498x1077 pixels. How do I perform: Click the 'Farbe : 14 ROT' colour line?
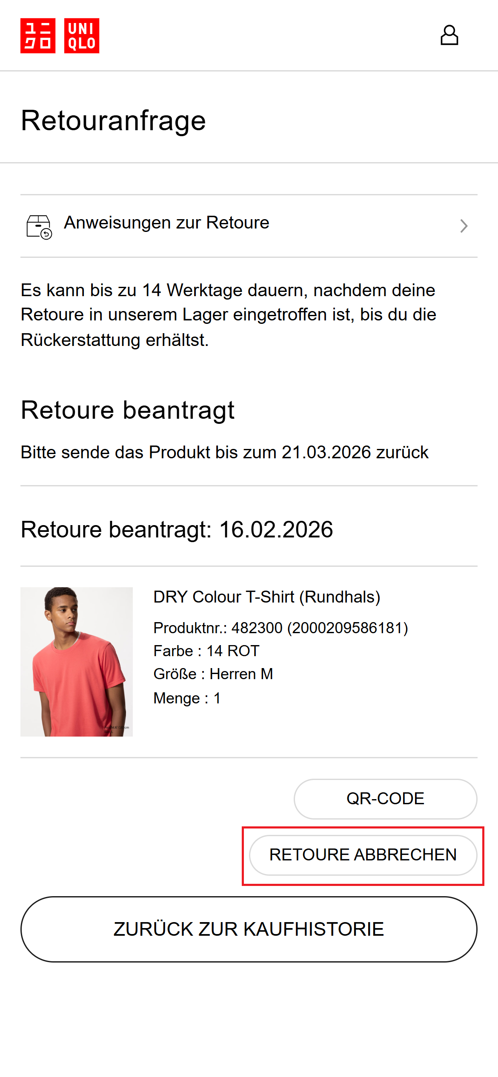(206, 651)
